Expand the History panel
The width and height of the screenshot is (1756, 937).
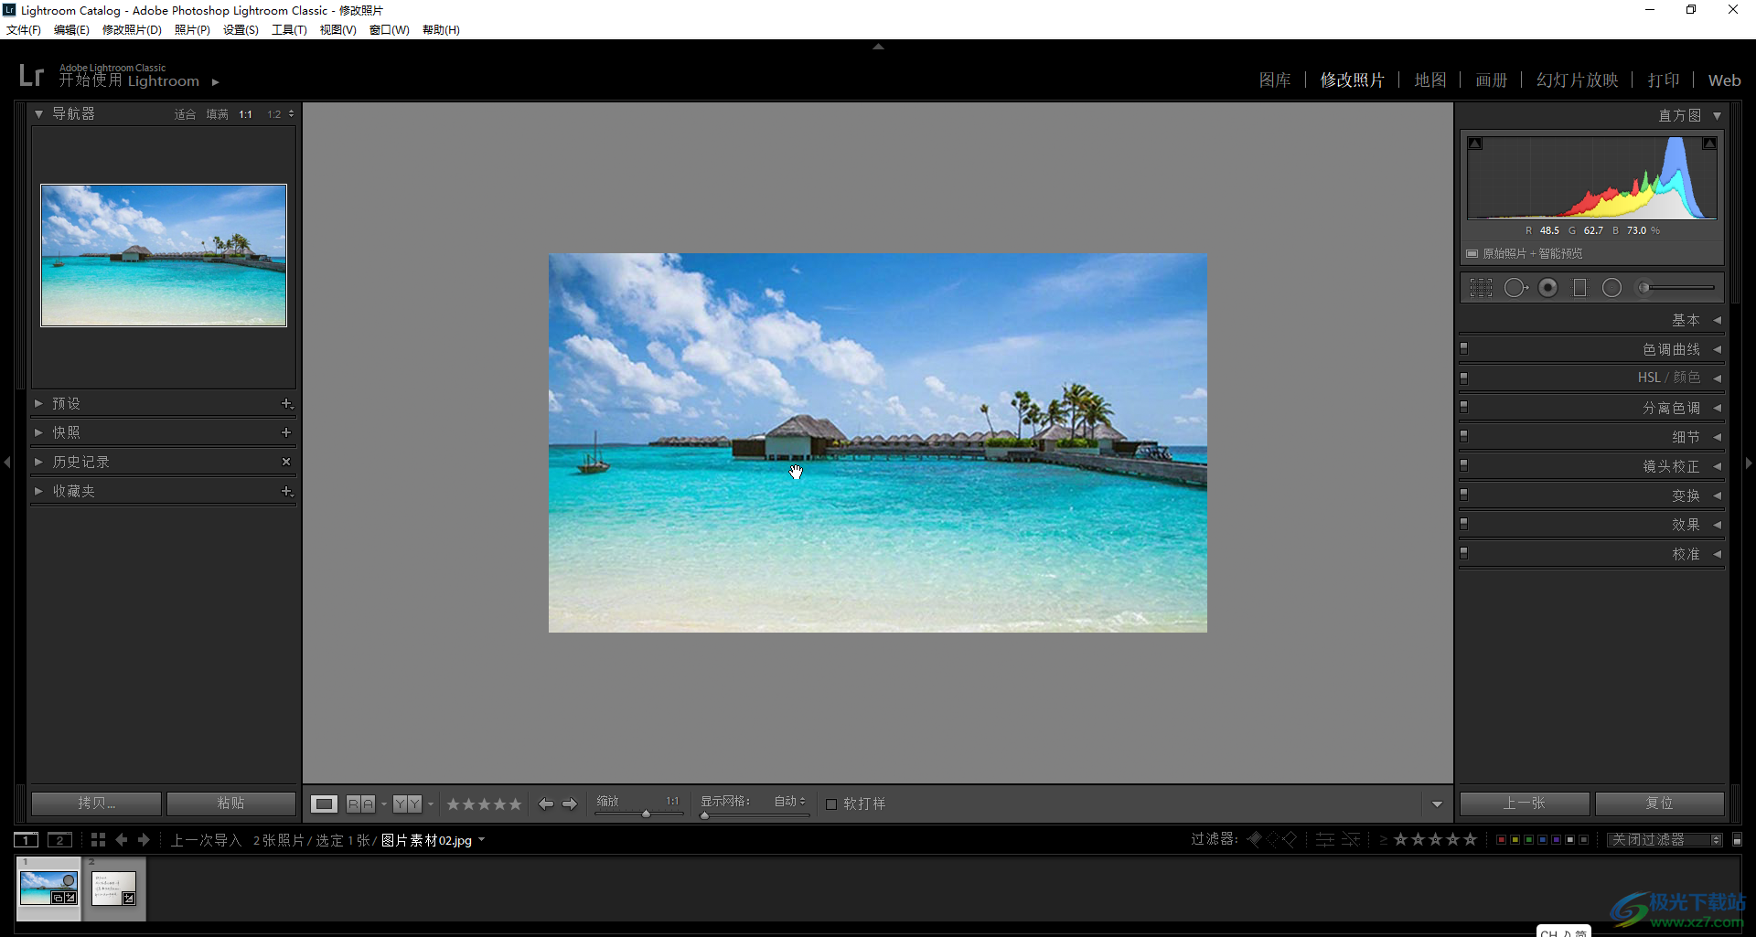click(38, 462)
